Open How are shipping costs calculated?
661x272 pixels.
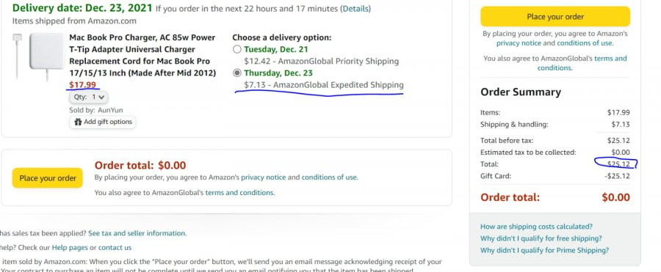[536, 227]
